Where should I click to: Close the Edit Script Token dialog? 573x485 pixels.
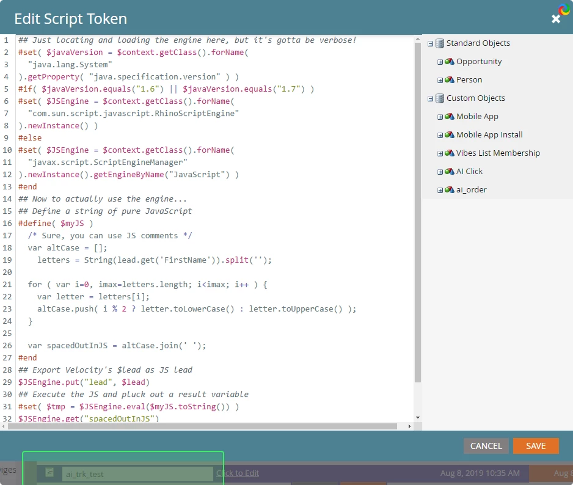[x=556, y=19]
